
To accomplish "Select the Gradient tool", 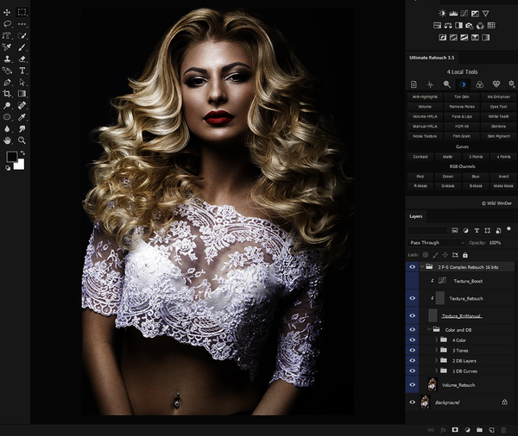I will pos(22,94).
